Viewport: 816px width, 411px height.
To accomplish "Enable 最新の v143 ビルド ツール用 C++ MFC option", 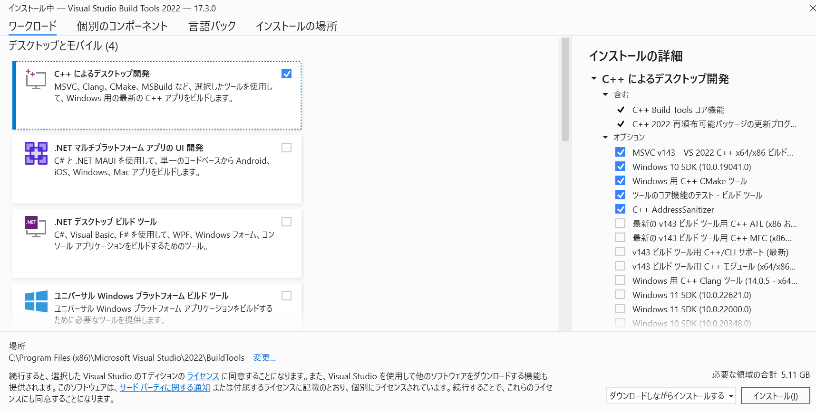I will (620, 237).
